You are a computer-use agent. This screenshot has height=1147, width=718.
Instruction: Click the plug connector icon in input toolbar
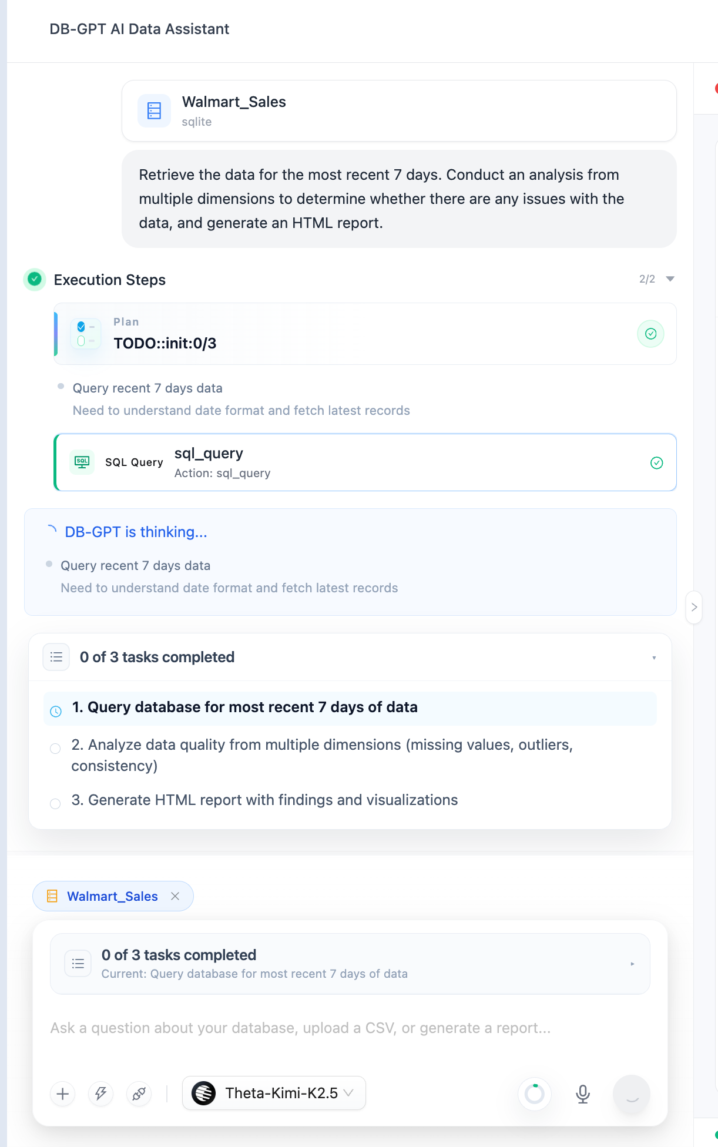pos(139,1094)
